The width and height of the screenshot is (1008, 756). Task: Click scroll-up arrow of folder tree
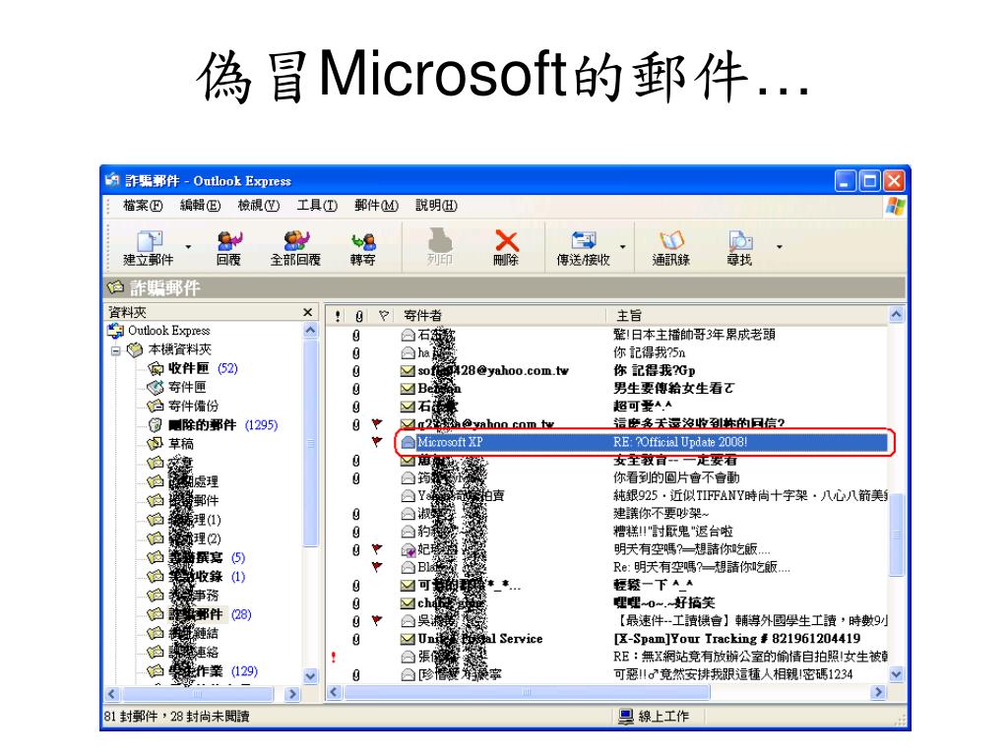pyautogui.click(x=310, y=331)
